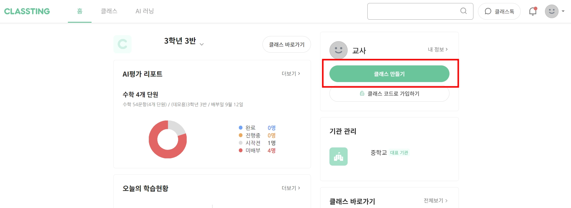571x208 pixels.
Task: Expand 더보기 for 오늘의 학습현황
Action: pyautogui.click(x=291, y=188)
